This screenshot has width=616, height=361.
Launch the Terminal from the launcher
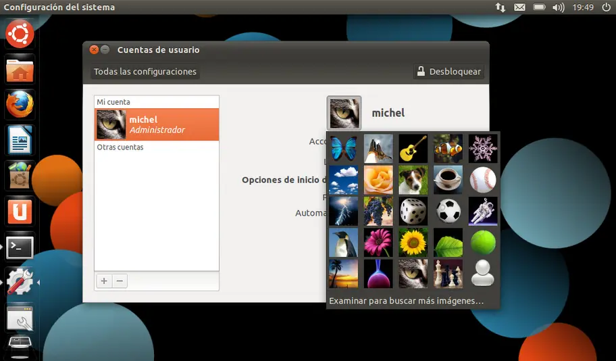click(x=20, y=247)
